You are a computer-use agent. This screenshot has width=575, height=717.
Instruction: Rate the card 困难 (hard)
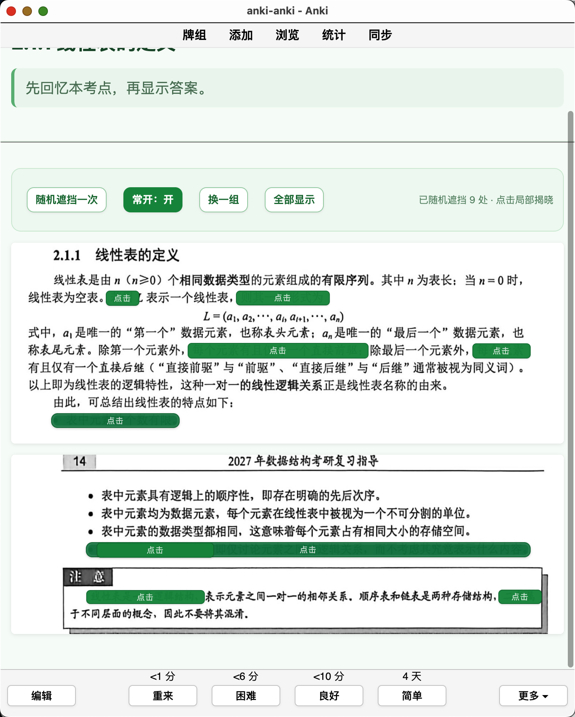246,696
